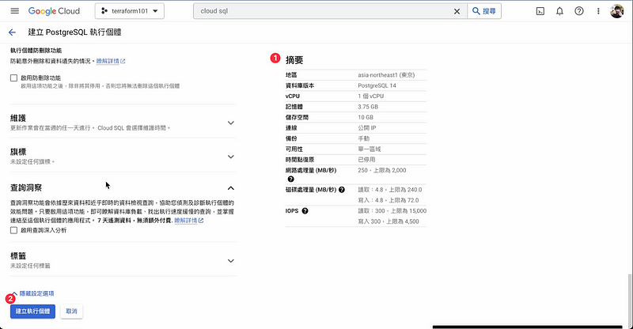Expand the 標籤 section chevron
The height and width of the screenshot is (329, 633).
tap(230, 261)
